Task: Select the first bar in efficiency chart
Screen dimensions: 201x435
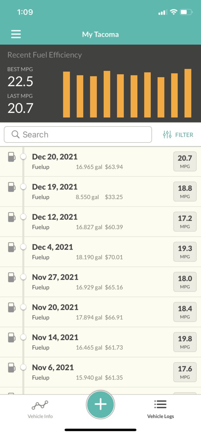Action: click(67, 95)
